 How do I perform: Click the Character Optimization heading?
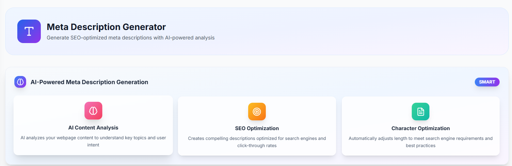(x=421, y=128)
